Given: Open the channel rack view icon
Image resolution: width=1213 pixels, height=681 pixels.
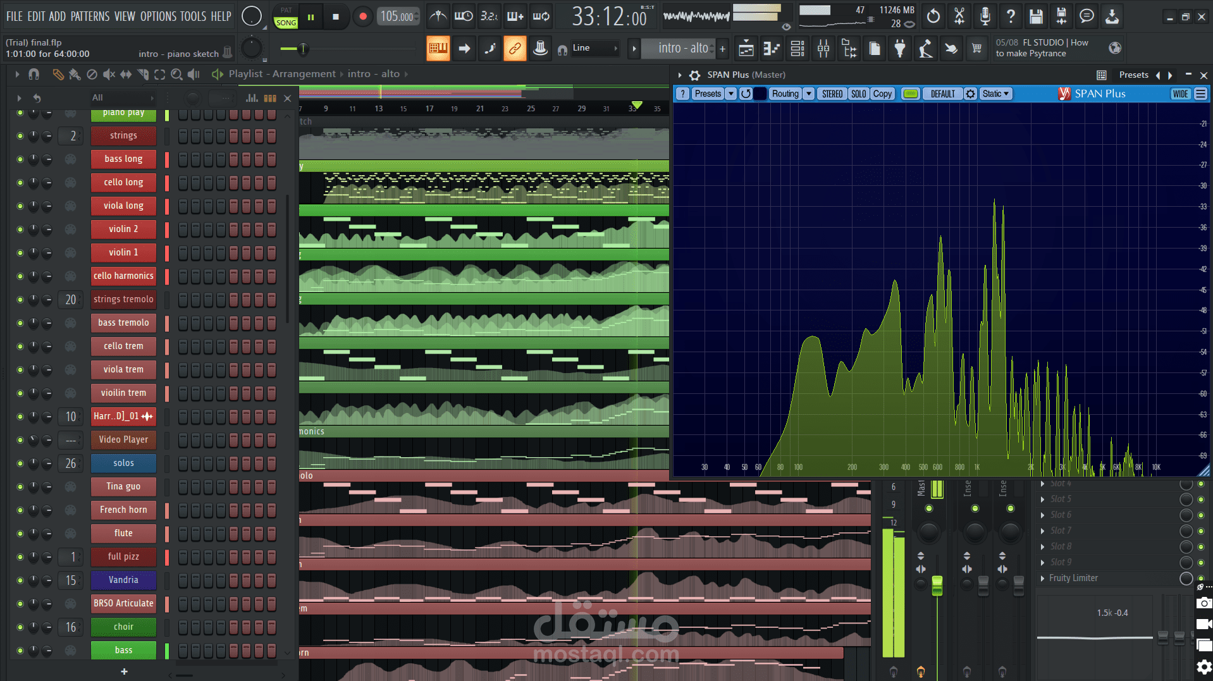Looking at the screenshot, I should [797, 49].
